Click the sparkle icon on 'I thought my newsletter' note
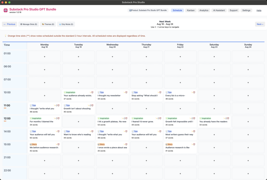 pyautogui.click(x=124, y=92)
